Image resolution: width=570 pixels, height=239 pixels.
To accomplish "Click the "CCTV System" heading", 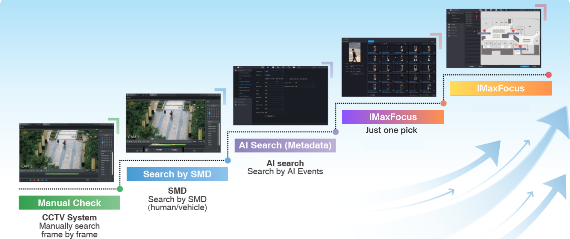I will (69, 217).
